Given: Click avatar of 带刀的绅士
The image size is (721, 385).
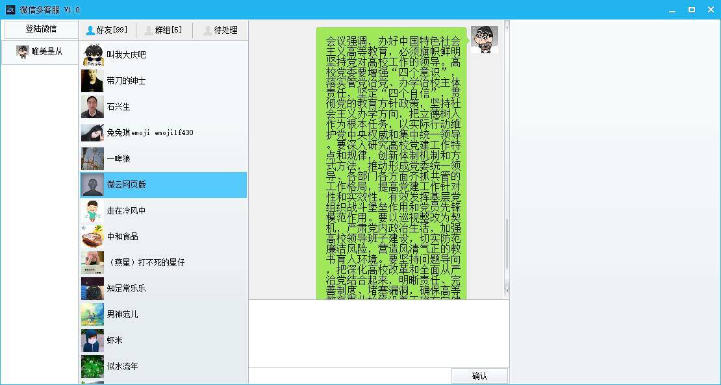Looking at the screenshot, I should pos(92,81).
